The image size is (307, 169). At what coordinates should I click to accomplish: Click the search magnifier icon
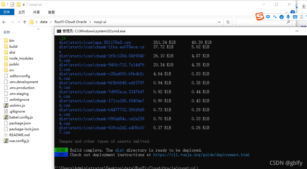coord(288,22)
